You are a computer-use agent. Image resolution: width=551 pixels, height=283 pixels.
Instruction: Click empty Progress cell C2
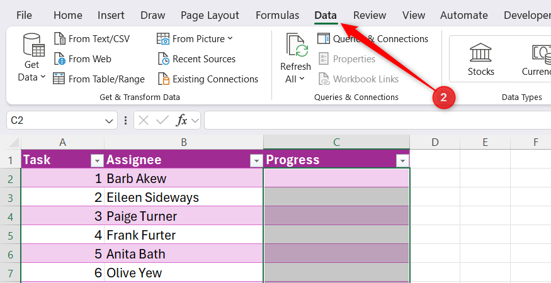coord(337,179)
